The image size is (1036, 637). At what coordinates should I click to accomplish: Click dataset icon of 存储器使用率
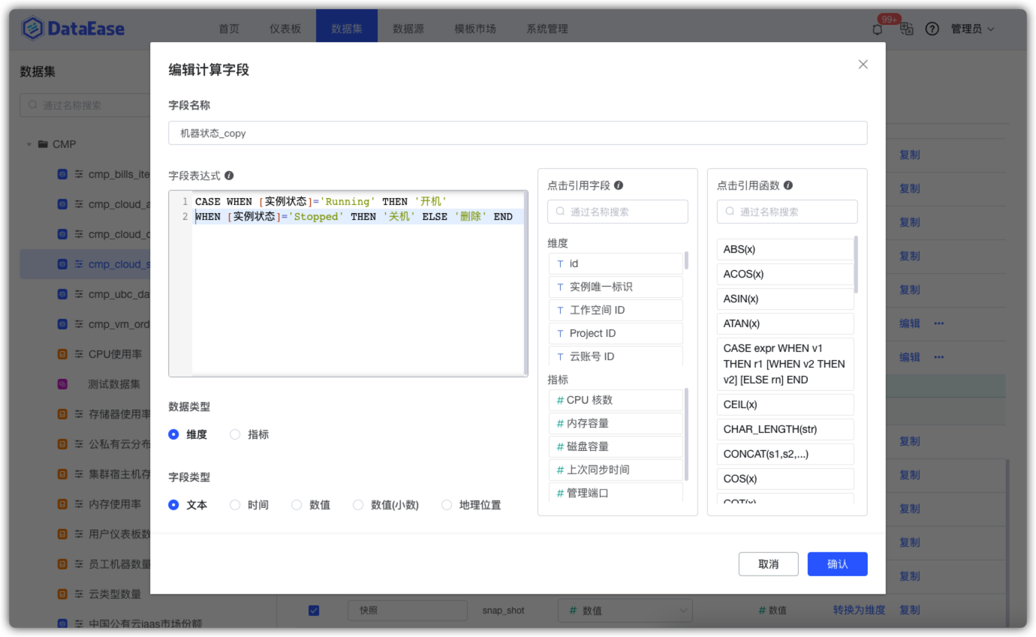tap(63, 414)
